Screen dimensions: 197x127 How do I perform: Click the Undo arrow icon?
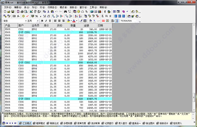[x=56, y=11]
